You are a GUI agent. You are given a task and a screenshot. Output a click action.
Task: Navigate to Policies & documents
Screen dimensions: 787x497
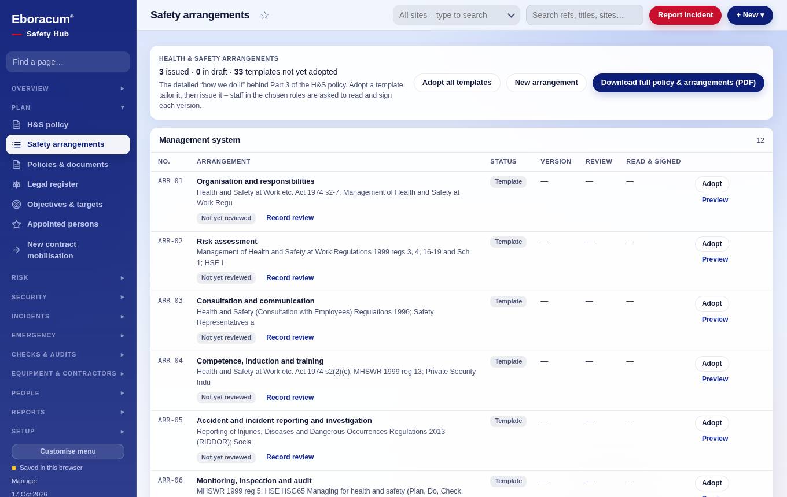(x=68, y=165)
